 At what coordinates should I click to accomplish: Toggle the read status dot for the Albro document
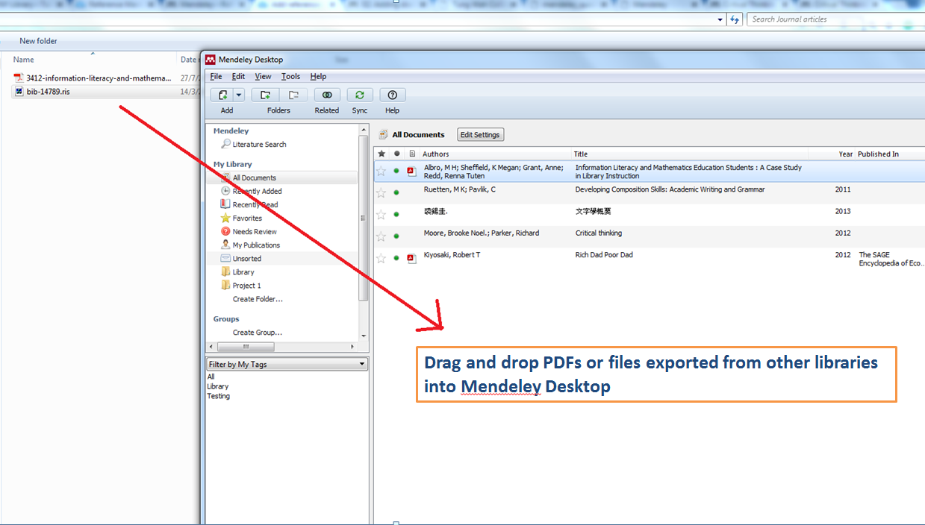coord(396,172)
